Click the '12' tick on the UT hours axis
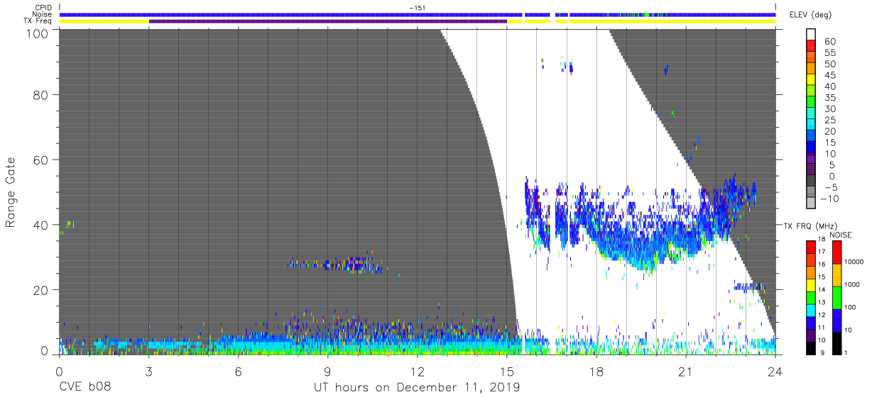The width and height of the screenshot is (872, 402). point(418,371)
